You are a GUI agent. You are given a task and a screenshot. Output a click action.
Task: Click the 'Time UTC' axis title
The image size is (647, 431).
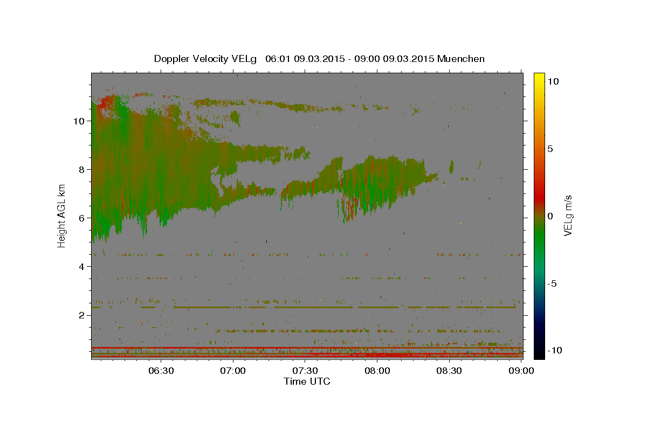307,381
